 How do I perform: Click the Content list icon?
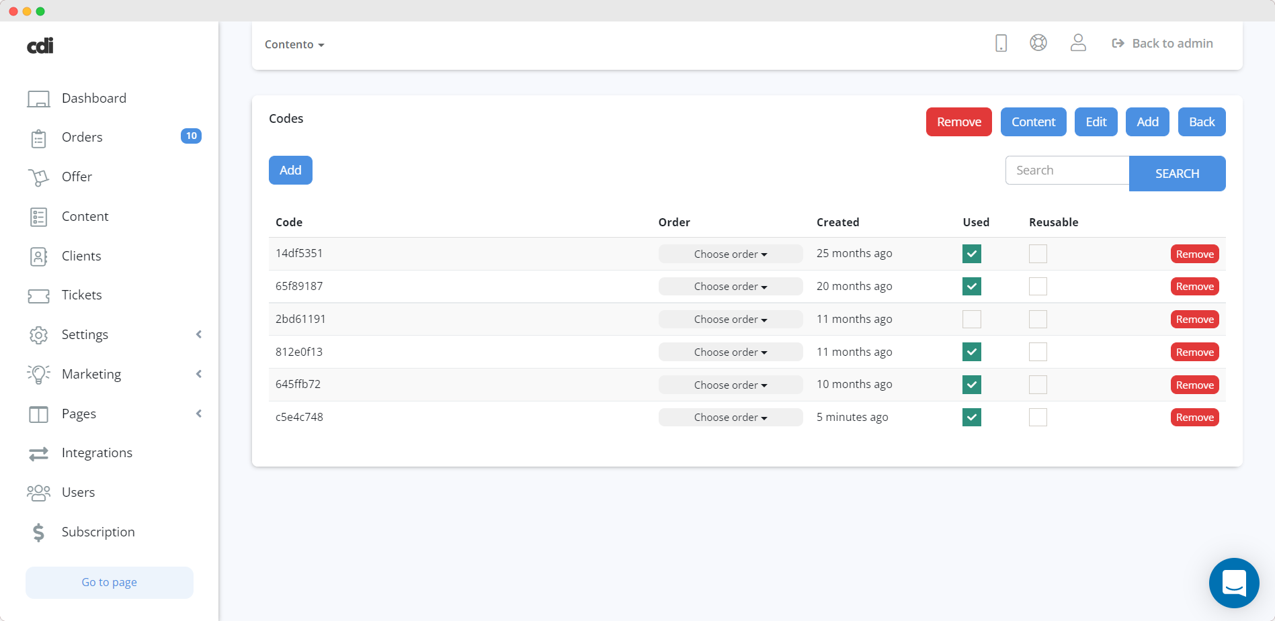(38, 217)
